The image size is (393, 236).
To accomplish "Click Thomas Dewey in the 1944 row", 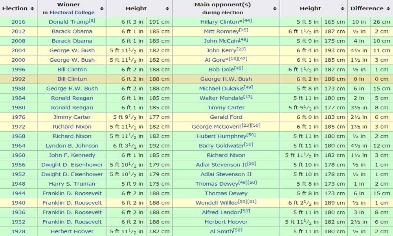I will pos(226,194).
